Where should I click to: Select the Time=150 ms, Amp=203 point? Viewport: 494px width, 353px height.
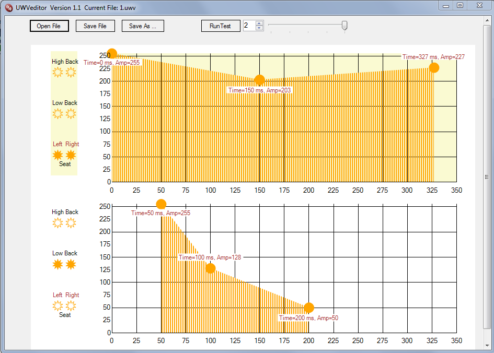point(259,80)
